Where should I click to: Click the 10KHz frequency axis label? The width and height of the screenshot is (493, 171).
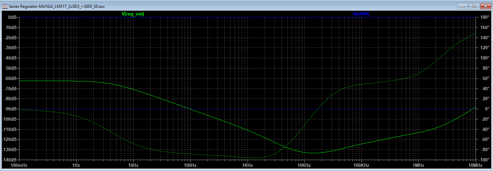coord(304,166)
